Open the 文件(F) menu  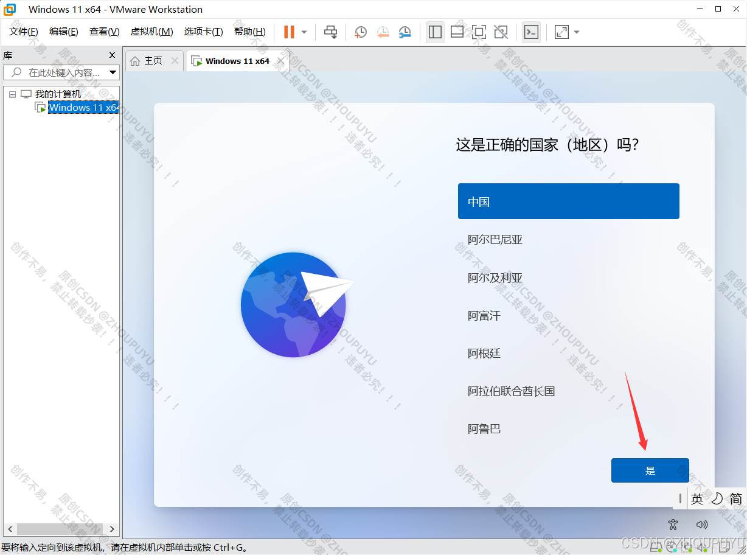click(24, 32)
